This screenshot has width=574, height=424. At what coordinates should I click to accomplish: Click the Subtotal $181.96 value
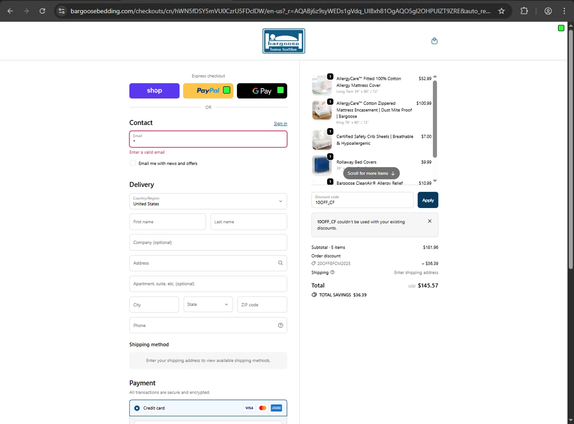[x=430, y=247]
